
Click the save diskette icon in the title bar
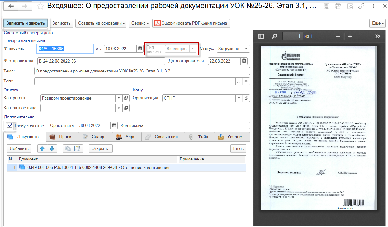[x=326, y=6]
